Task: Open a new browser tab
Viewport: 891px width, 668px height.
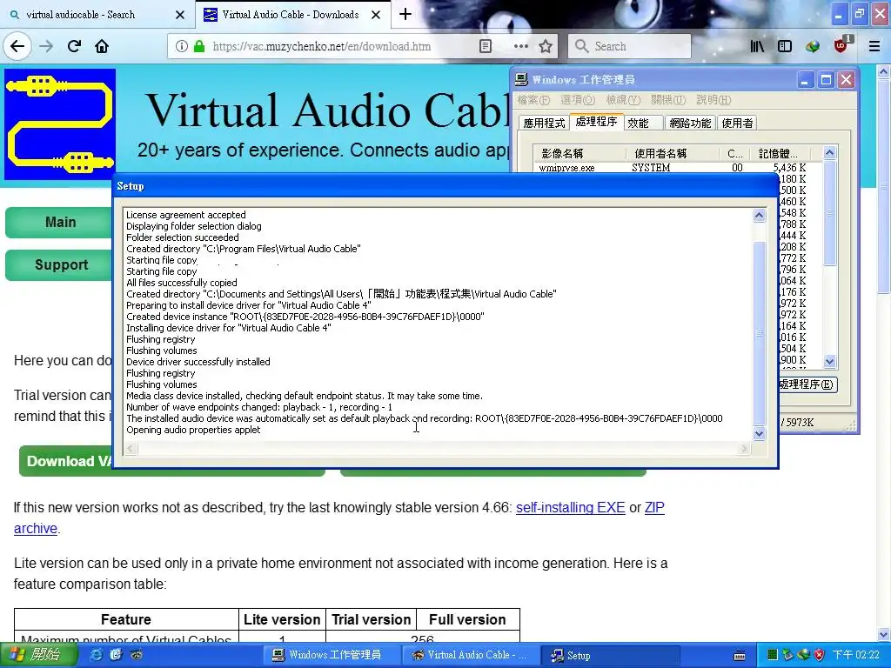Action: pyautogui.click(x=405, y=14)
